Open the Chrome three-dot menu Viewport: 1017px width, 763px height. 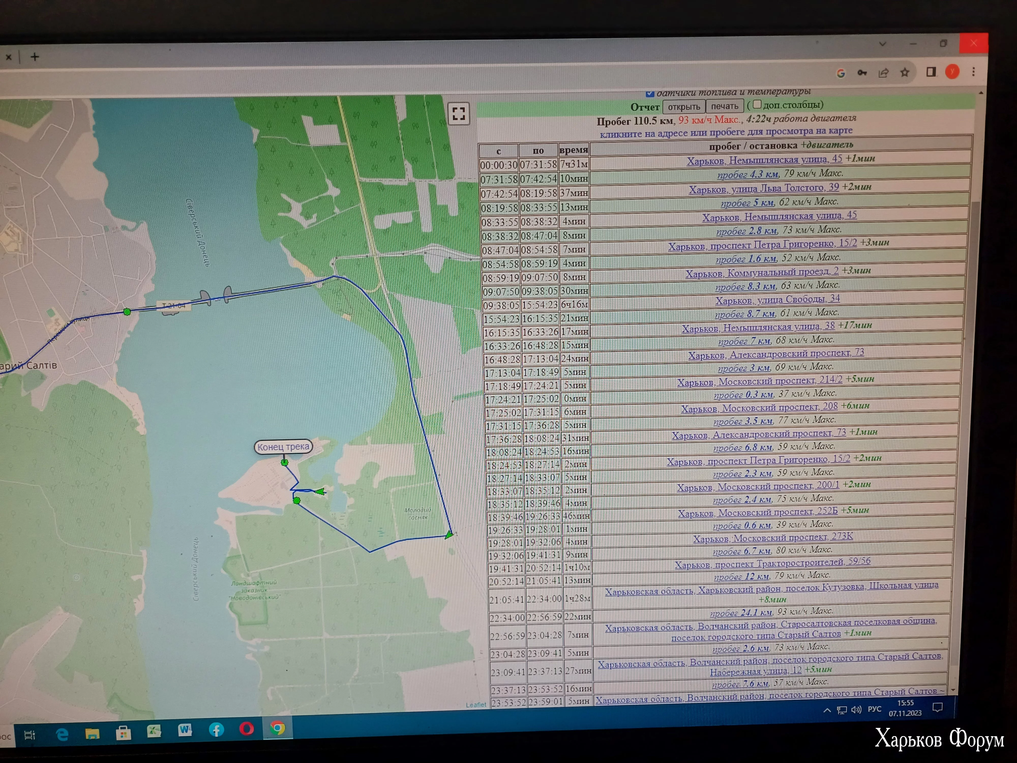point(973,71)
